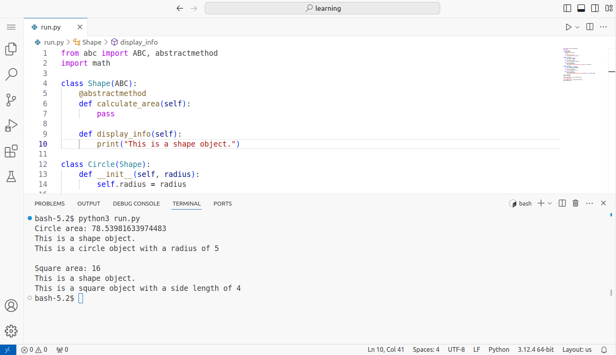Open the Spaces: 4 indentation selector

(426, 349)
